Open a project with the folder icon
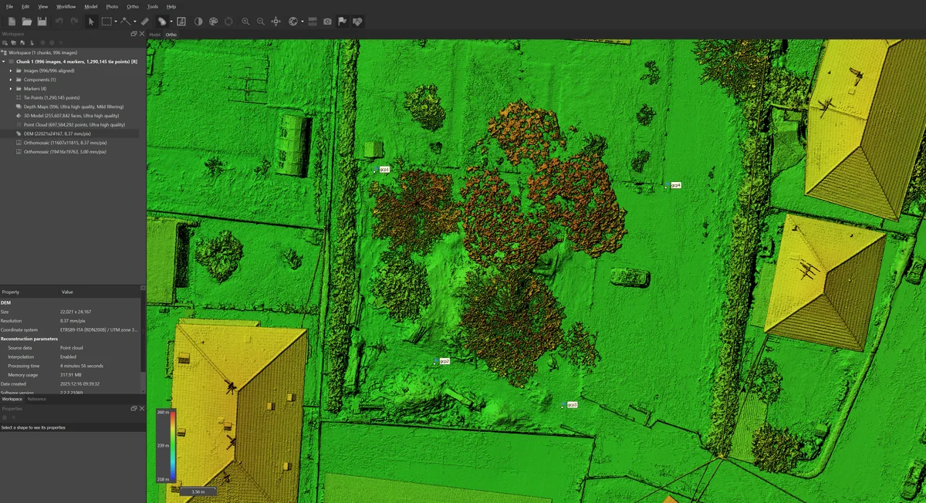Viewport: 926px width, 503px height. coord(27,22)
